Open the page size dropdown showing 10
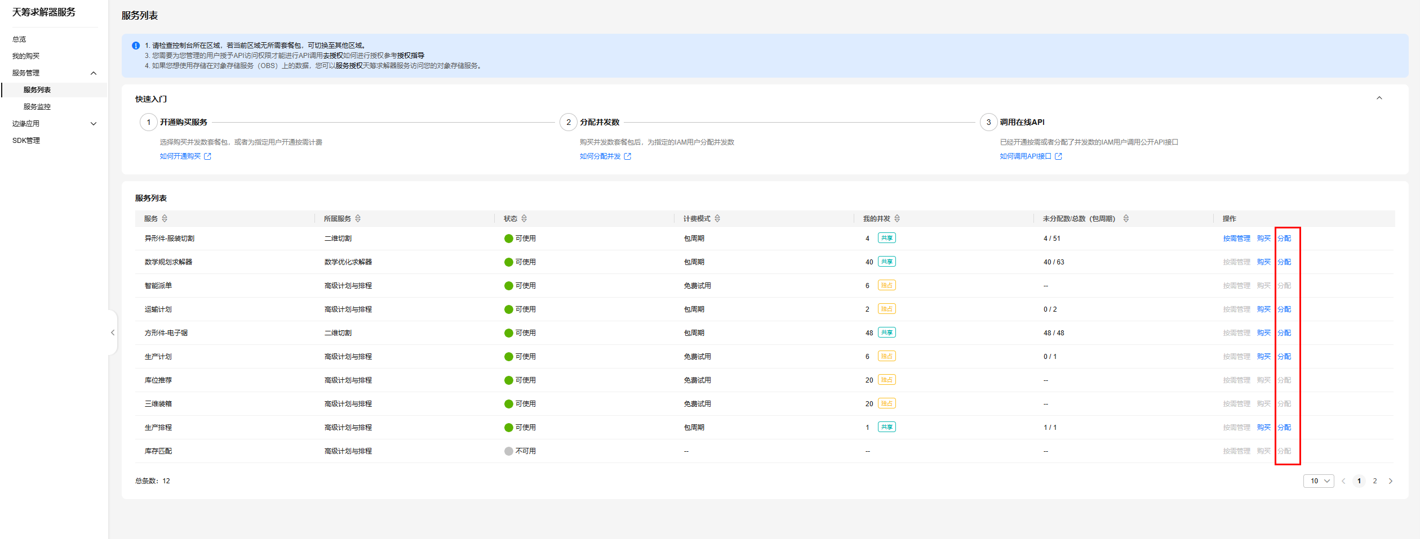The width and height of the screenshot is (1420, 539). pos(1319,481)
